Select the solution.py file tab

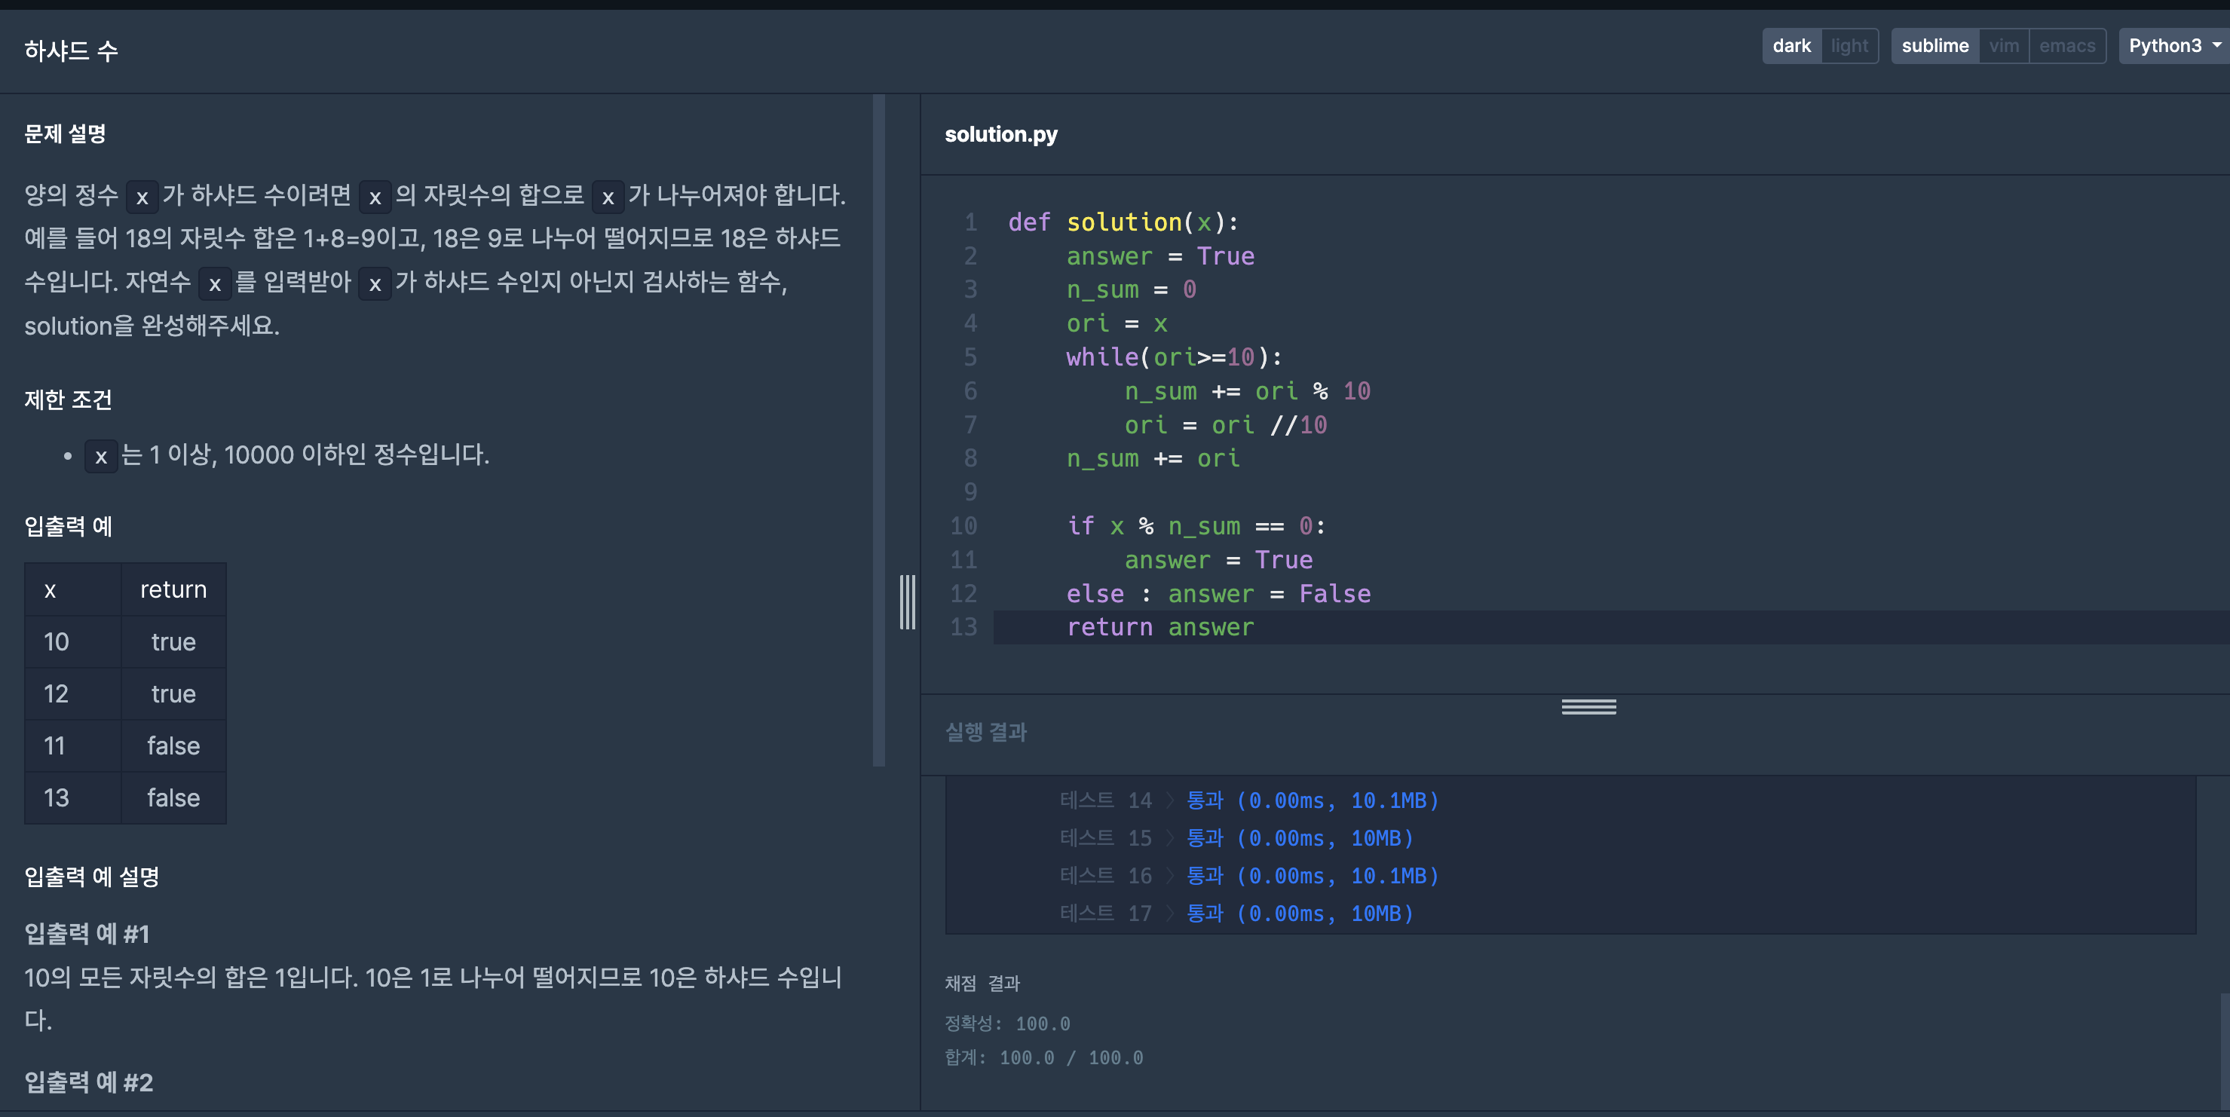click(1000, 134)
